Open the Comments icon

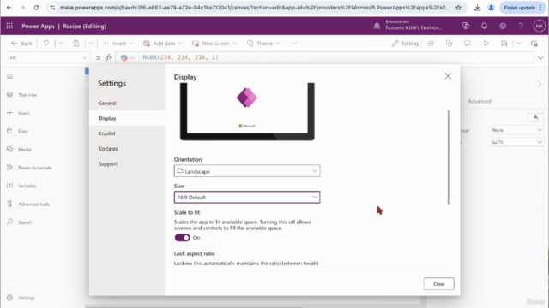click(468, 44)
